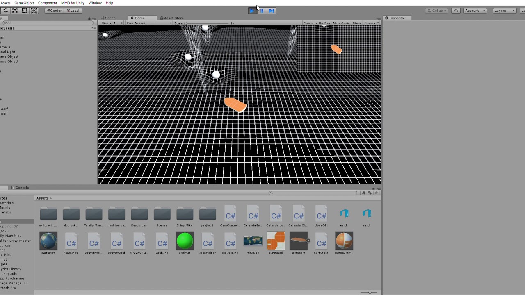The image size is (525, 295).
Task: Select the earthMat material
Action: click(48, 243)
